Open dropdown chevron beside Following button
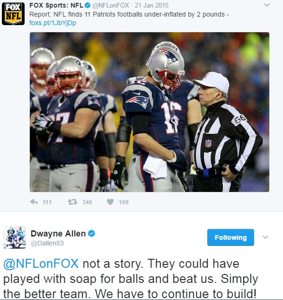283x300 pixels. click(265, 237)
